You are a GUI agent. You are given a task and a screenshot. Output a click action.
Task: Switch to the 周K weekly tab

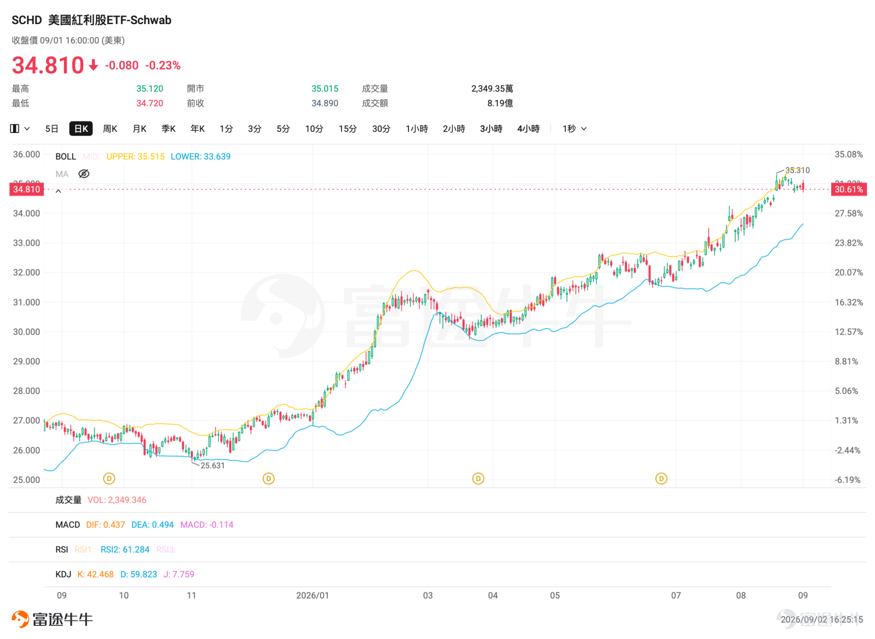[x=110, y=129]
